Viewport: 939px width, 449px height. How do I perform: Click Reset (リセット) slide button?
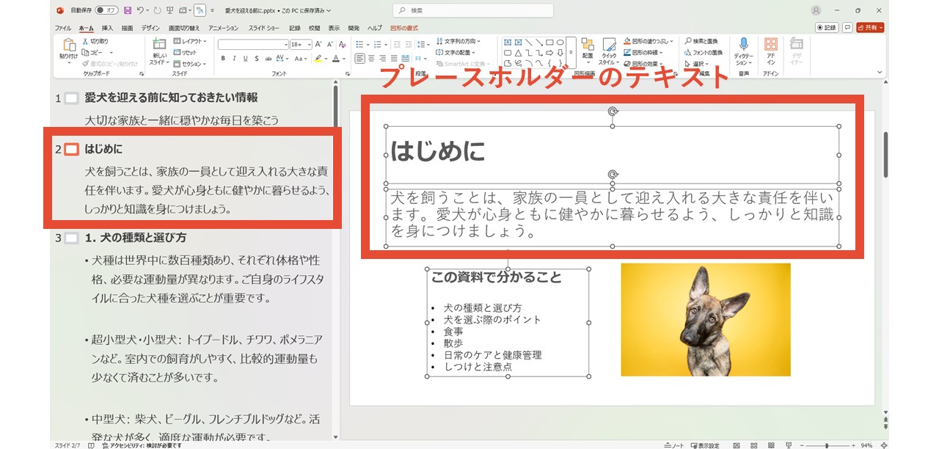click(186, 53)
